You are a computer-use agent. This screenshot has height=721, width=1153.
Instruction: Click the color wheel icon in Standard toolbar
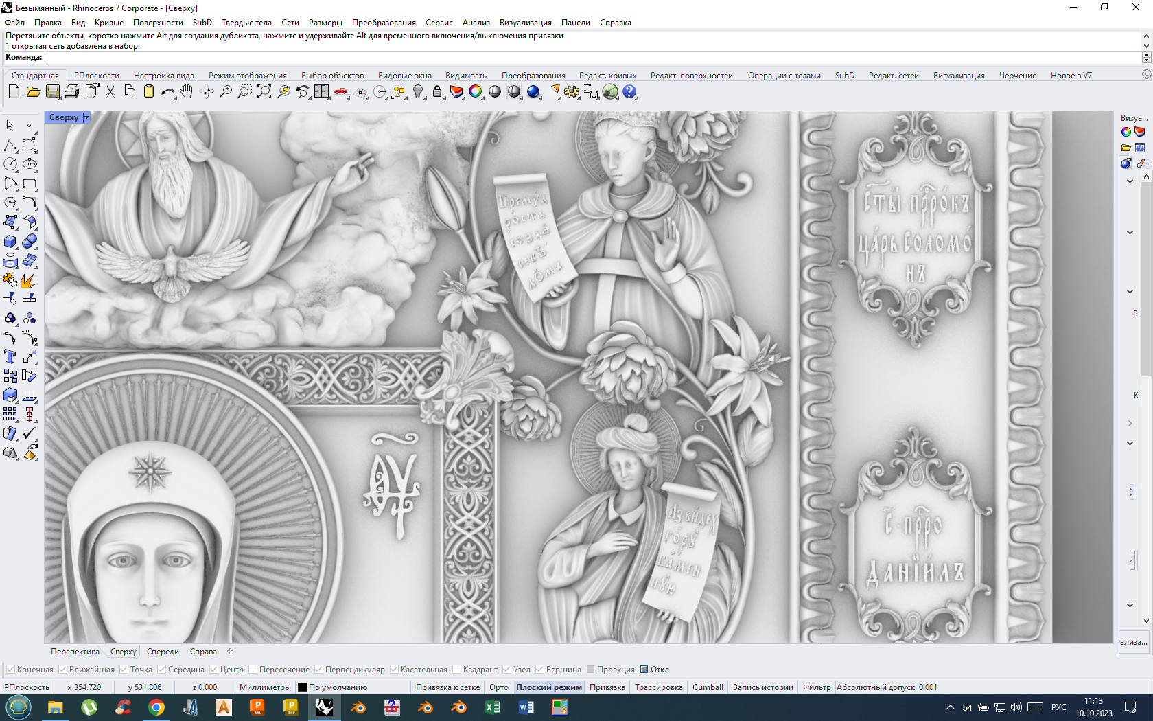(x=476, y=91)
